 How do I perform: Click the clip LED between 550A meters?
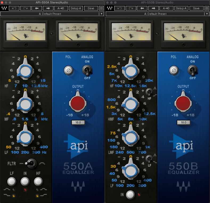[x=52, y=34]
